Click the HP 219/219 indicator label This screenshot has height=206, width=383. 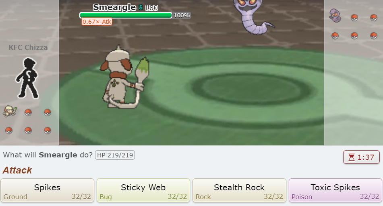pyautogui.click(x=115, y=155)
